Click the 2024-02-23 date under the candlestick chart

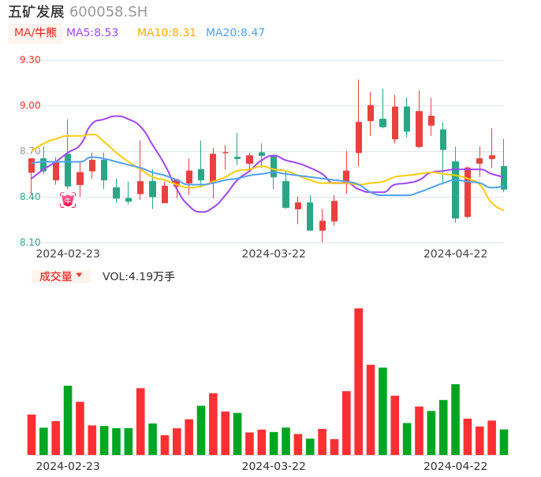[x=68, y=253]
